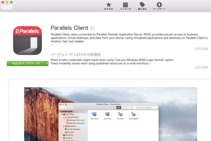
Task: Expand release notes with second さらに見る link
Action: [x=201, y=67]
